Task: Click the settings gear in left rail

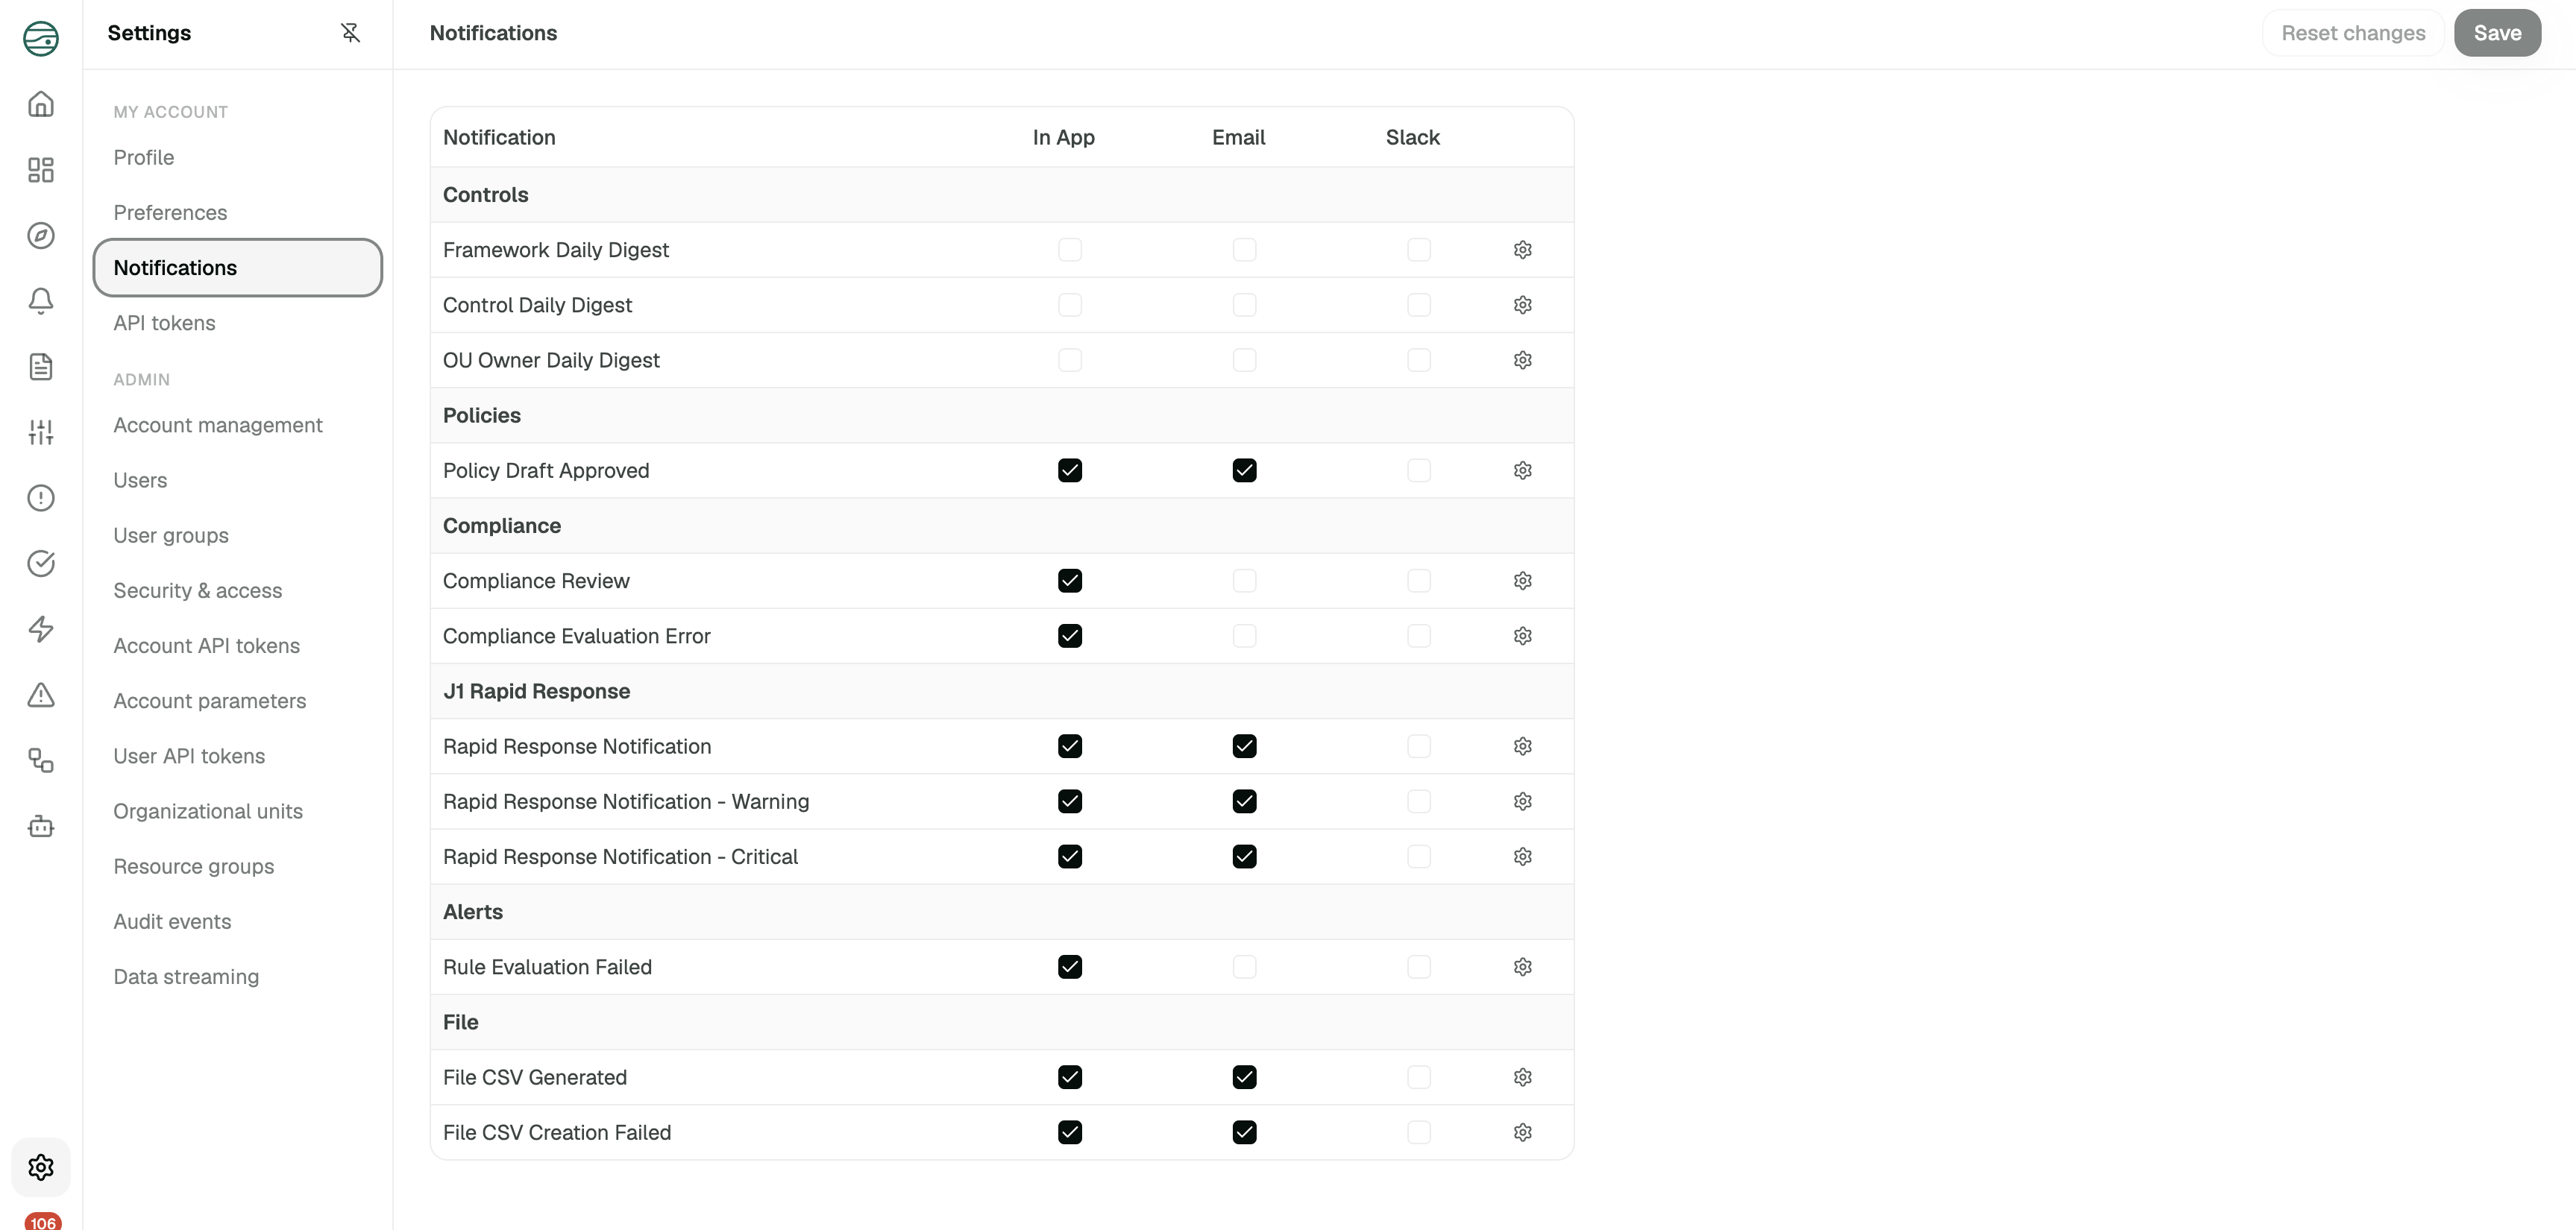Action: click(41, 1167)
